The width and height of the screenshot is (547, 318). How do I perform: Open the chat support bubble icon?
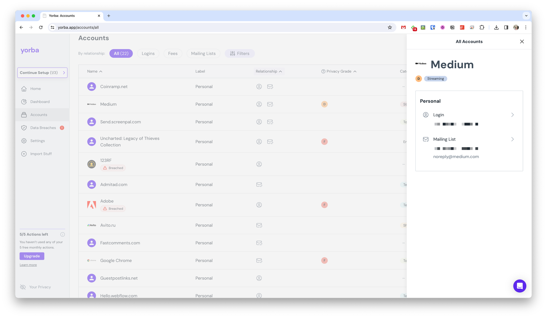point(520,286)
